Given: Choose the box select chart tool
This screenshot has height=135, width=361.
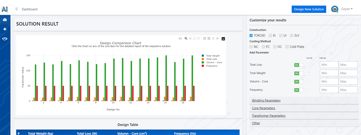Looking at the screenshot, I should 194,38.
